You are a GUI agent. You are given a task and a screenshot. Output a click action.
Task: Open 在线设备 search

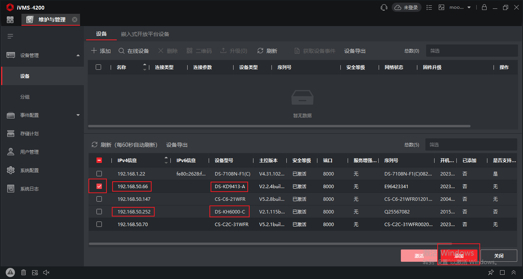[134, 51]
